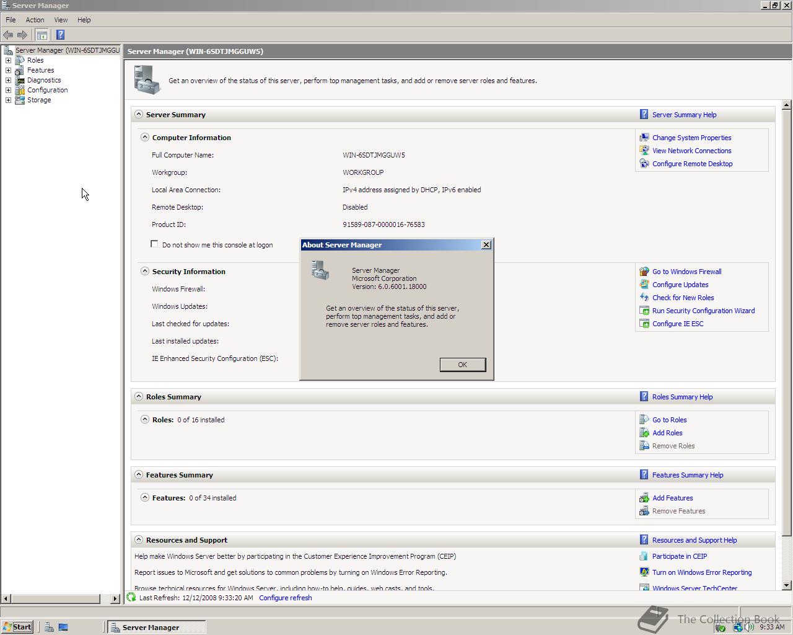This screenshot has width=793, height=635.
Task: Expand the Diagnostics tree node
Action: (8, 80)
